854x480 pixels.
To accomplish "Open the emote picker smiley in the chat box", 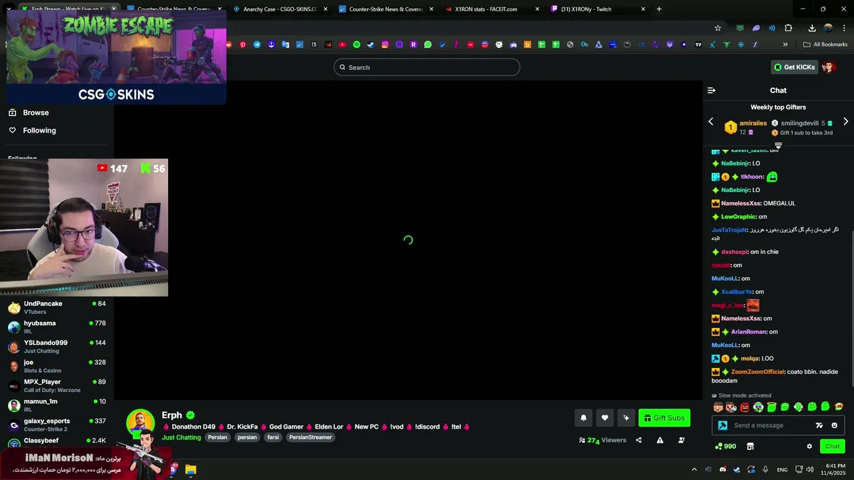I will click(834, 425).
